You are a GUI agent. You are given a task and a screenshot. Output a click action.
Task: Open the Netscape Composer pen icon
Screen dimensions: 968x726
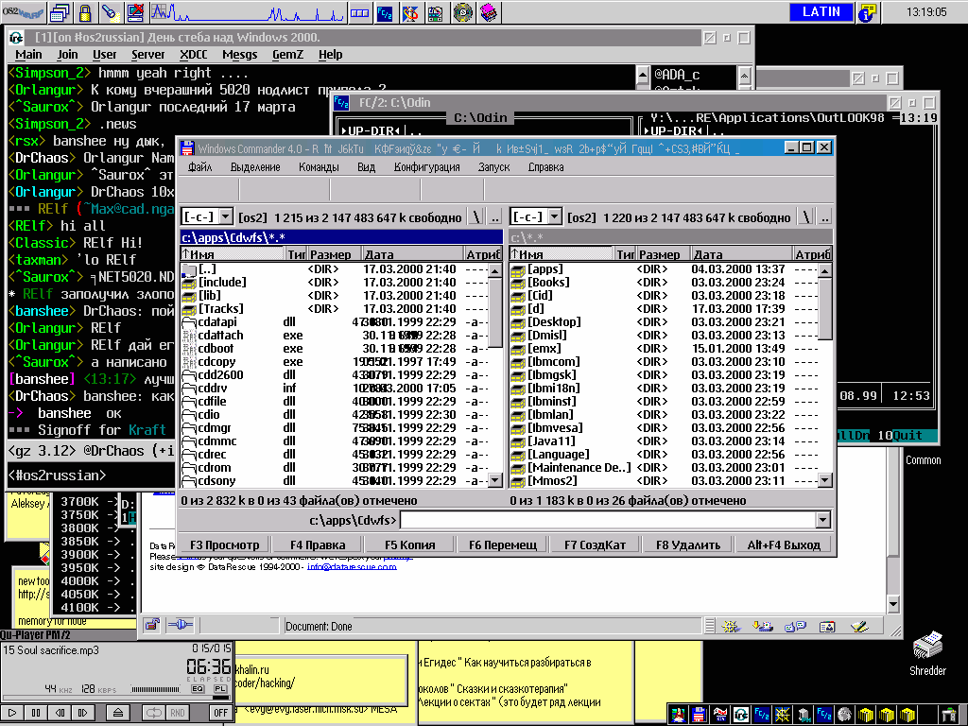tap(858, 626)
